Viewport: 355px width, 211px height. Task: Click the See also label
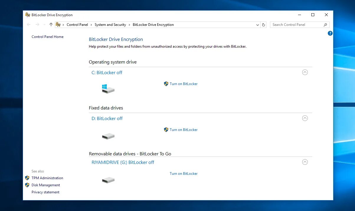click(38, 171)
